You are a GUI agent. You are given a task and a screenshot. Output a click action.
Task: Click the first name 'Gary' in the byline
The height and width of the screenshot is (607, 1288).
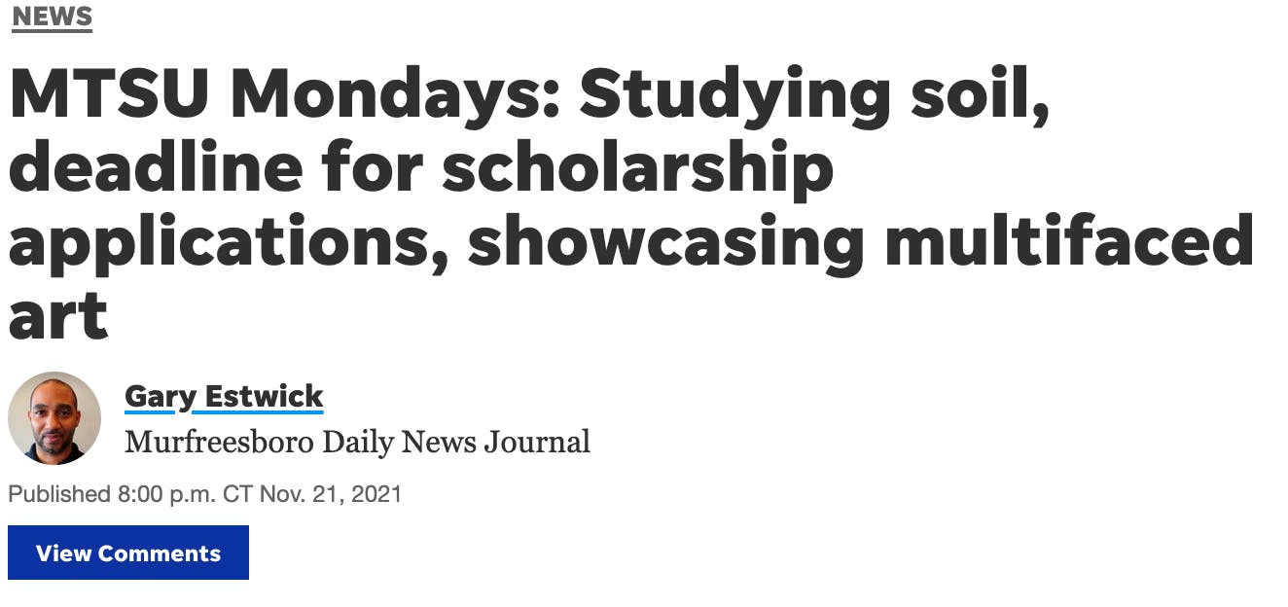point(161,398)
